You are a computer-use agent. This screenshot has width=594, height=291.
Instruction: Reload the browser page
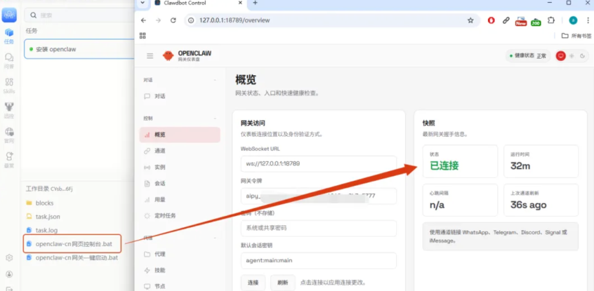173,20
